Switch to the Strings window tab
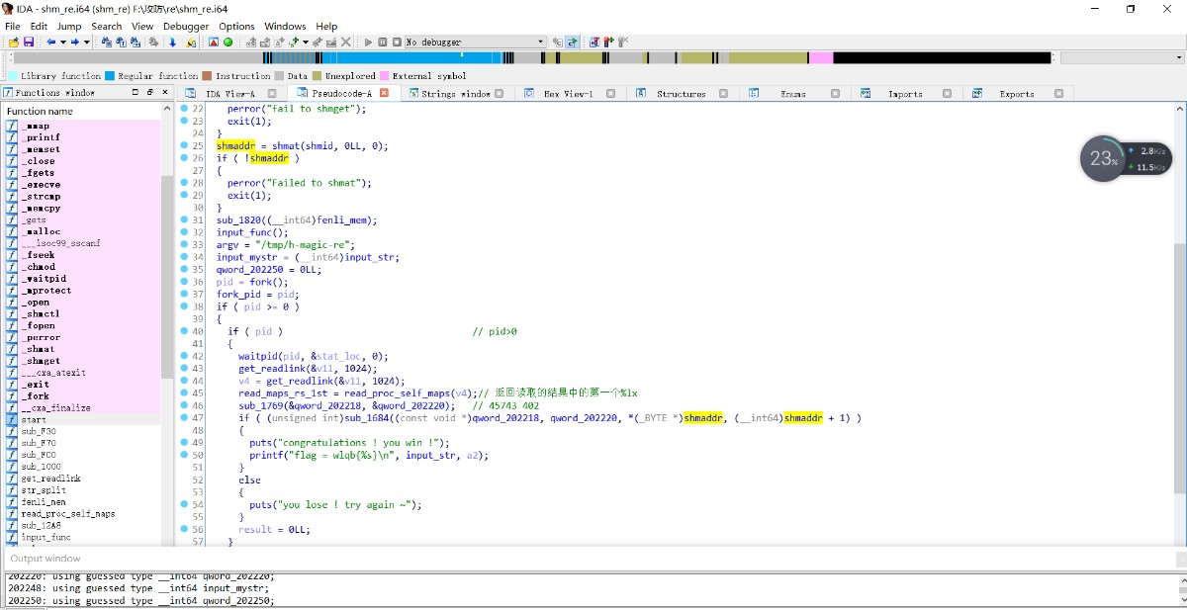1187x610 pixels. [x=456, y=94]
